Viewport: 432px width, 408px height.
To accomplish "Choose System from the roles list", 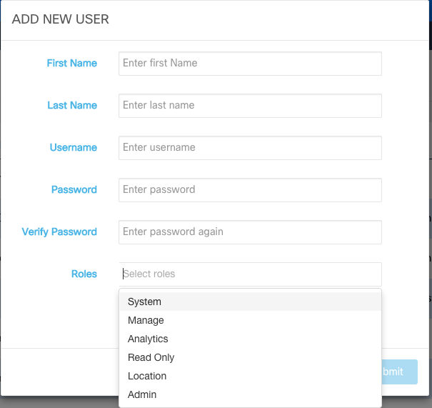I will pos(145,302).
